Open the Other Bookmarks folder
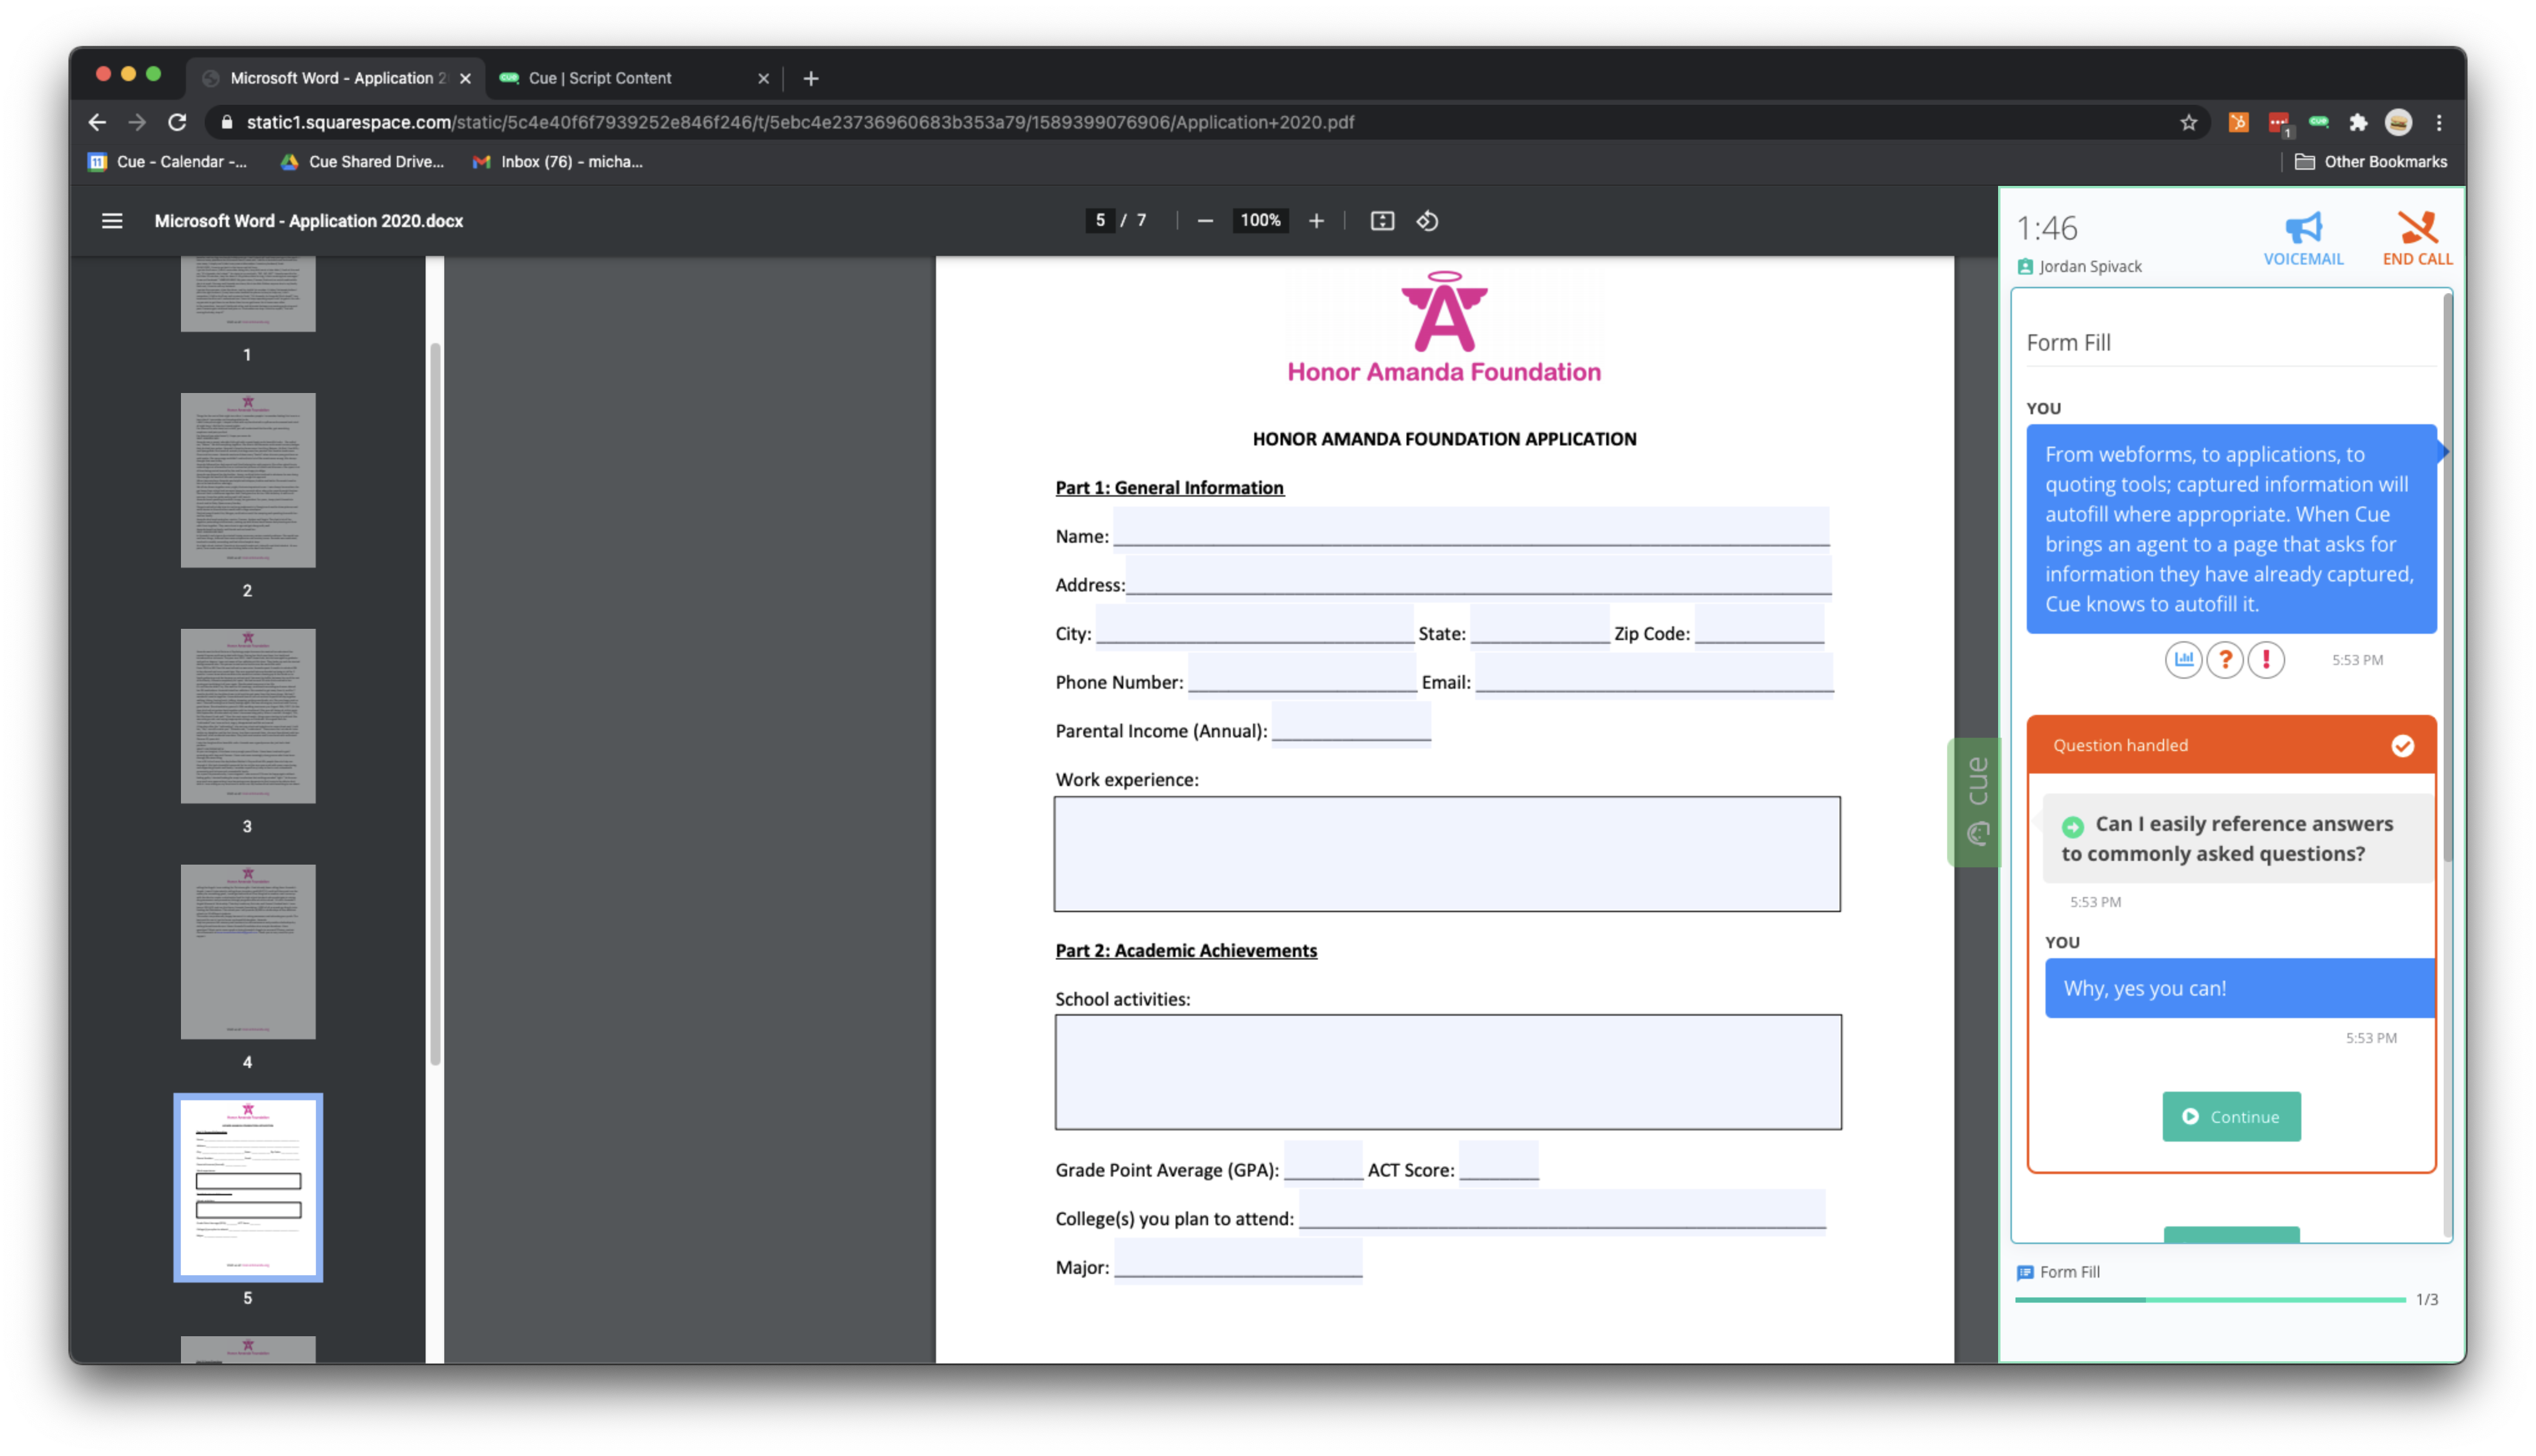This screenshot has height=1456, width=2536. (x=2370, y=162)
